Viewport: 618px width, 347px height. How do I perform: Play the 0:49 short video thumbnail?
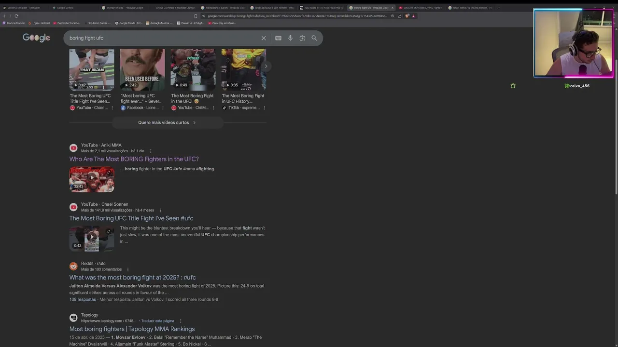pyautogui.click(x=193, y=69)
